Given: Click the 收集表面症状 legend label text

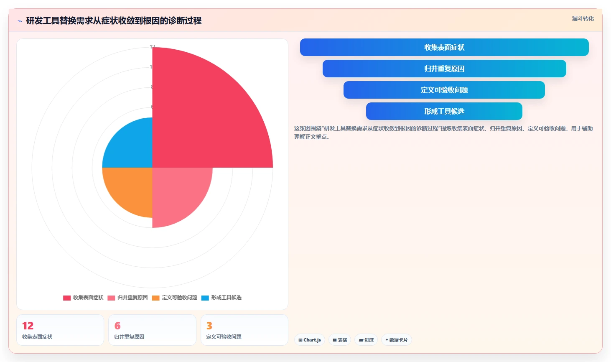Looking at the screenshot, I should point(88,298).
